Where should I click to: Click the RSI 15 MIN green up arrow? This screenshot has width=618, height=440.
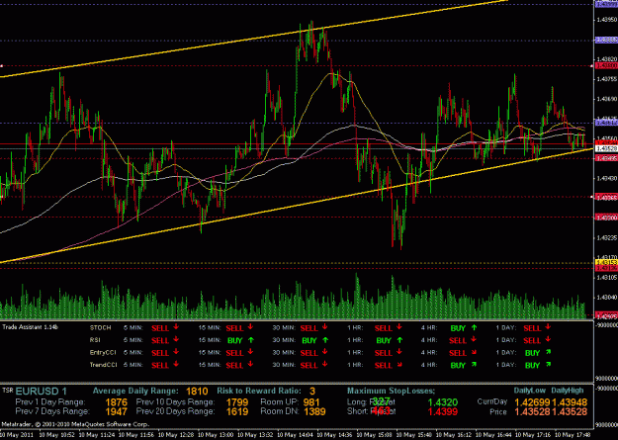(250, 339)
